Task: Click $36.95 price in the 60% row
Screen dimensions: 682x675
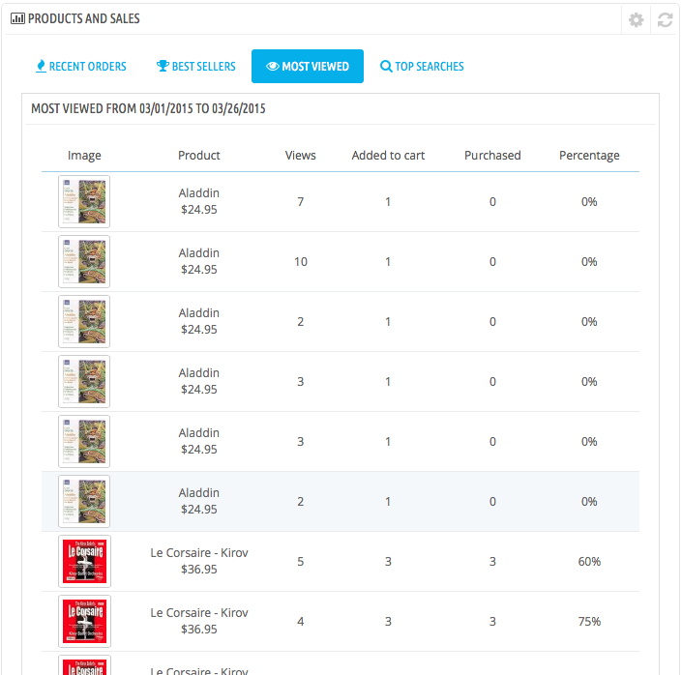Action: [x=198, y=570]
